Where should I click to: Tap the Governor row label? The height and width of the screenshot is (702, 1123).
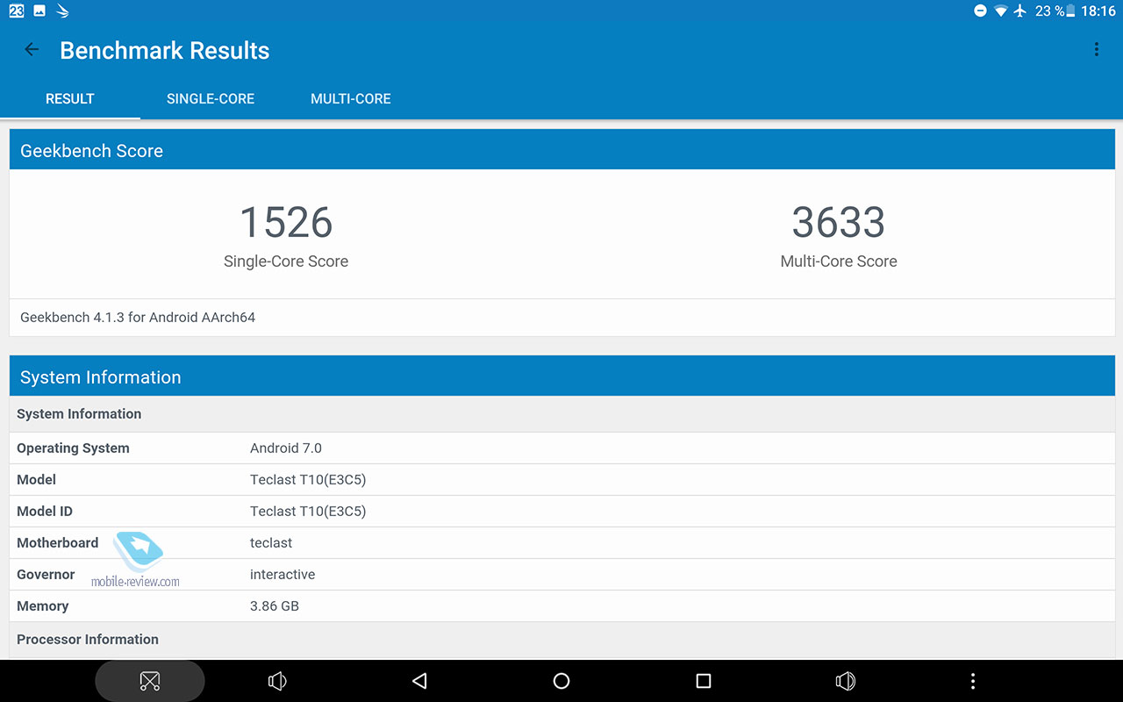[x=46, y=575]
